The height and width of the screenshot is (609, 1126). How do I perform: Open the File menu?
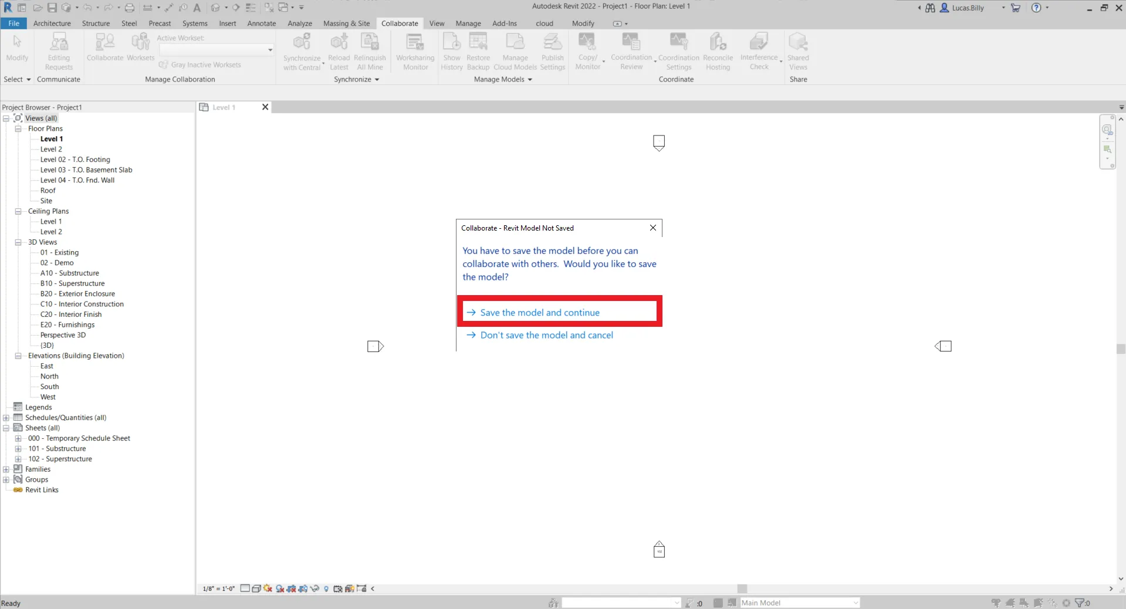pyautogui.click(x=13, y=23)
